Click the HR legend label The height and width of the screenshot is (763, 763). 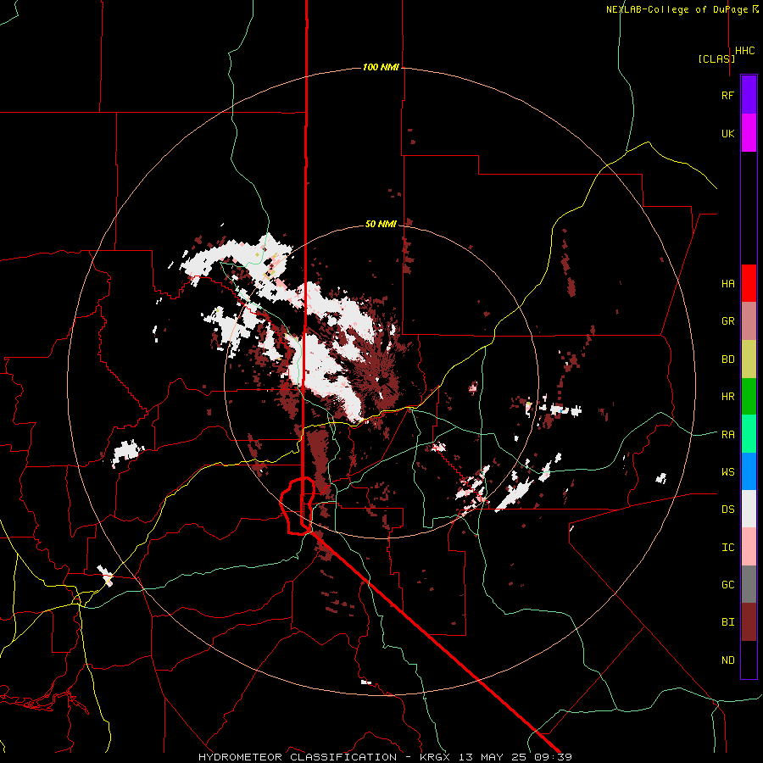pyautogui.click(x=727, y=397)
